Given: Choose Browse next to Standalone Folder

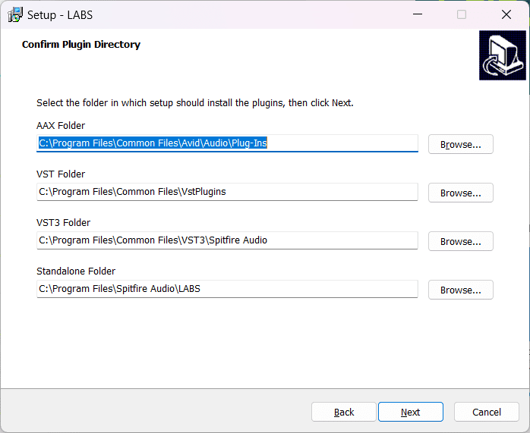Looking at the screenshot, I should tap(461, 290).
